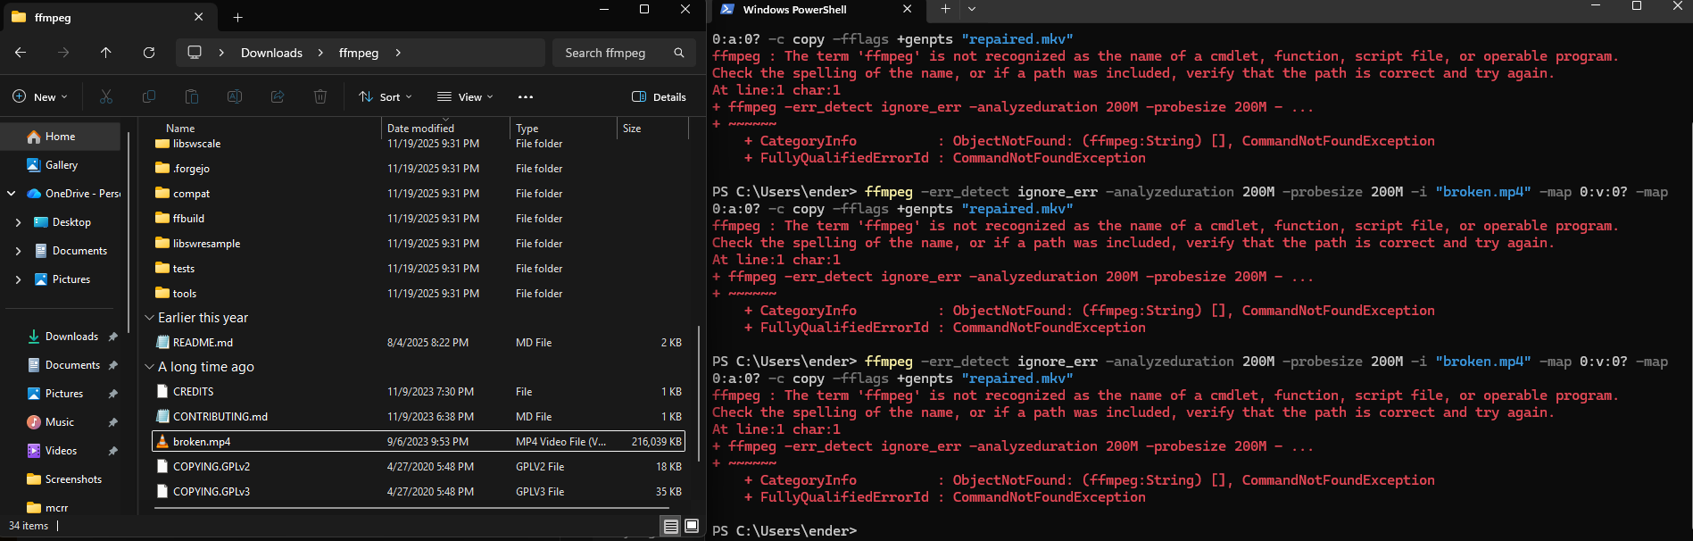Image resolution: width=1693 pixels, height=541 pixels.
Task: Click the Paste clipboard icon
Action: tap(192, 96)
